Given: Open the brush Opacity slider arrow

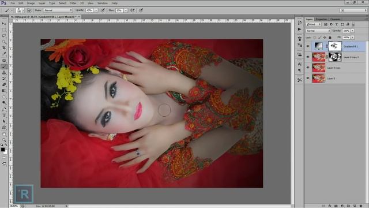Looking at the screenshot, I should (x=96, y=10).
